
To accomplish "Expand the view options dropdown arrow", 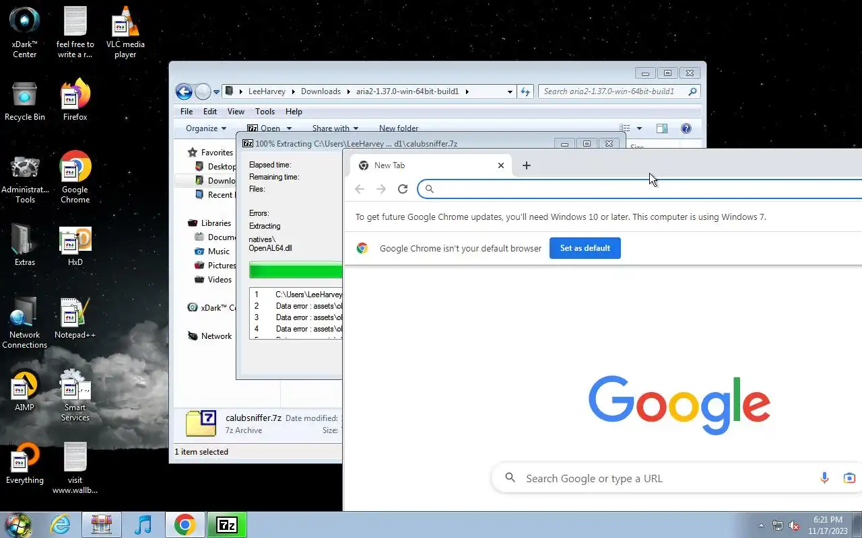I will click(x=639, y=128).
